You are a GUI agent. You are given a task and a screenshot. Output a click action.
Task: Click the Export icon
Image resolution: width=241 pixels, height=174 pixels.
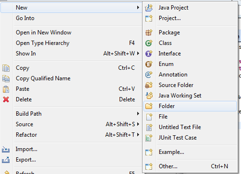coord(6,160)
